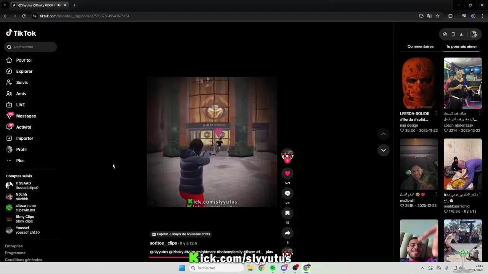Viewport: 488px width, 274px height.
Task: Open options for the LFERDA-SOLIDE video
Action: coord(436,113)
